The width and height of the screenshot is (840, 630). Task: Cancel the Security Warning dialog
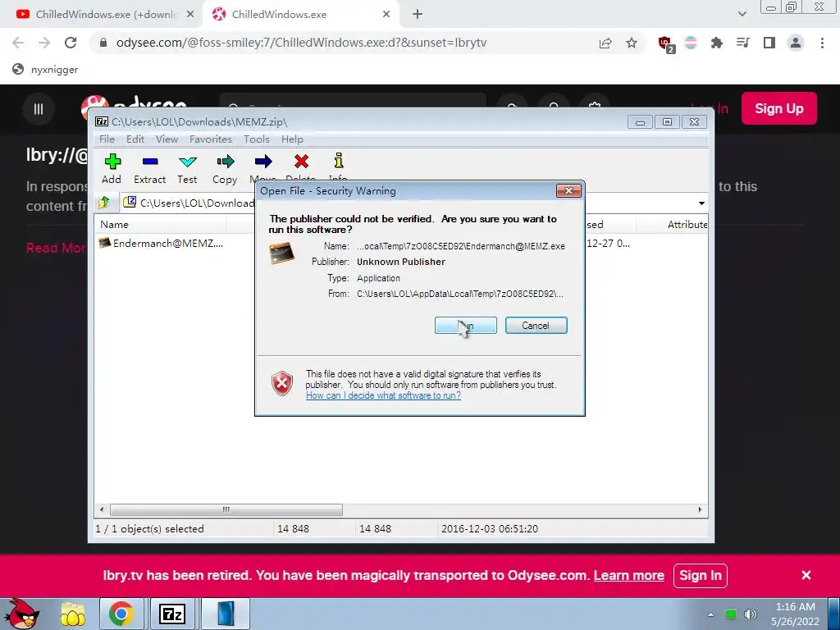pos(536,325)
